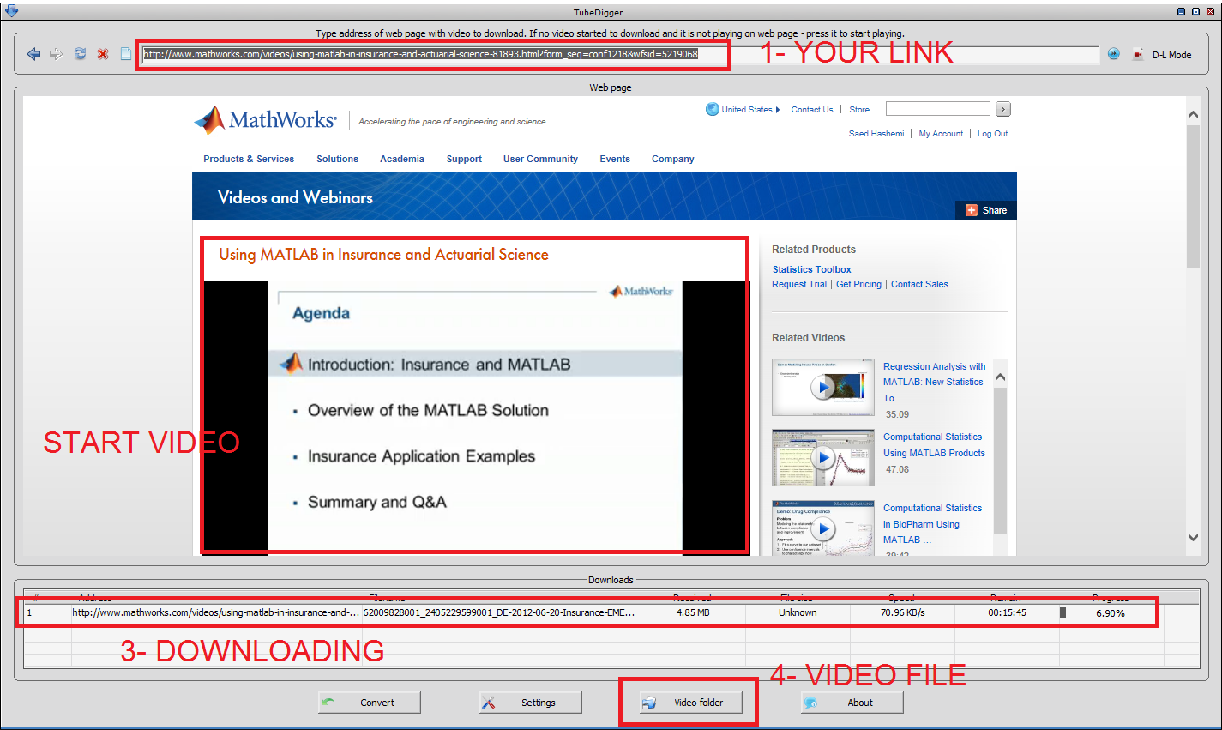
Task: Open the Company menu
Action: pyautogui.click(x=672, y=159)
